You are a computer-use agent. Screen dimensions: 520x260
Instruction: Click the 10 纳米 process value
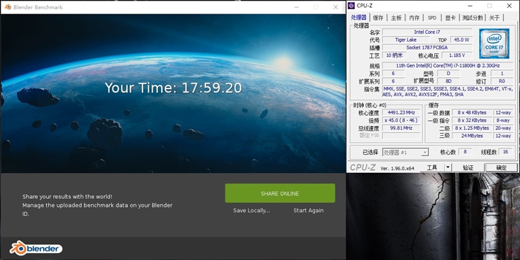394,55
